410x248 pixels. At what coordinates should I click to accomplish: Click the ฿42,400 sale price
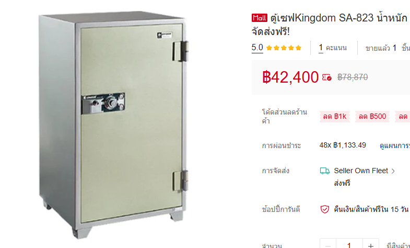(x=290, y=77)
